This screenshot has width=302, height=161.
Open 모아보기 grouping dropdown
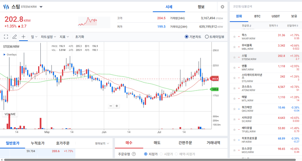click(x=102, y=144)
